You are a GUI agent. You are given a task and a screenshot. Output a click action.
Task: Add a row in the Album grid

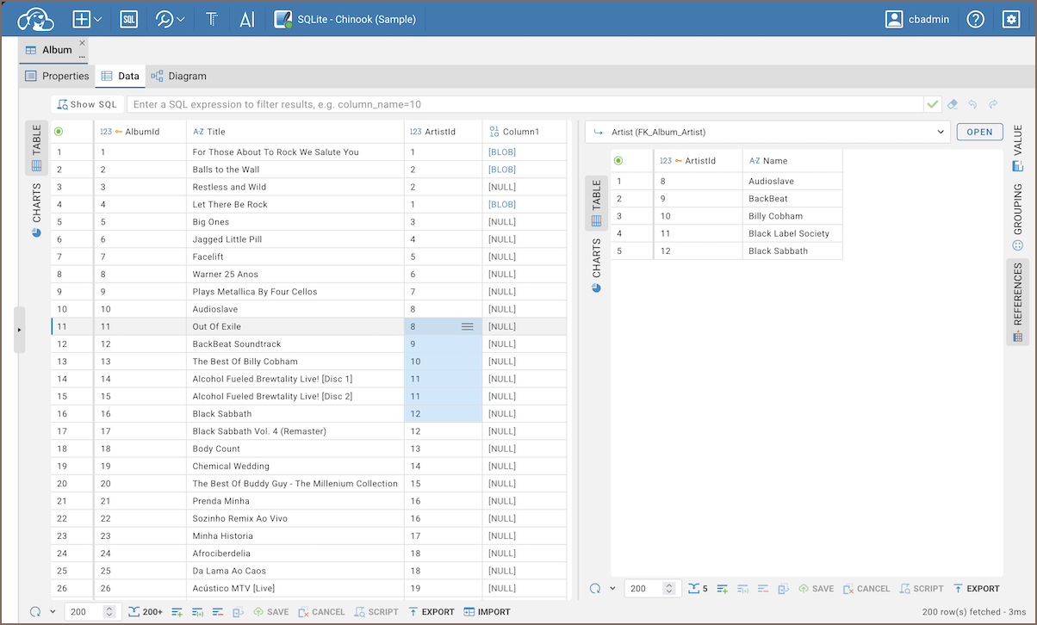177,612
